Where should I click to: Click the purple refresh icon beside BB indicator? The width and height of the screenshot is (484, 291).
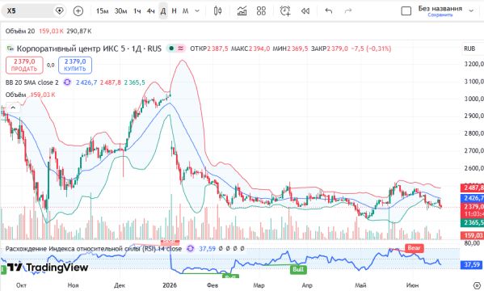coord(67,82)
